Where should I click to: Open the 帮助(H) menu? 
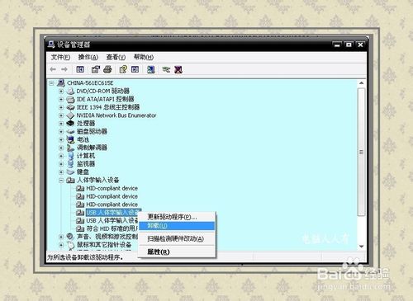pyautogui.click(x=144, y=57)
